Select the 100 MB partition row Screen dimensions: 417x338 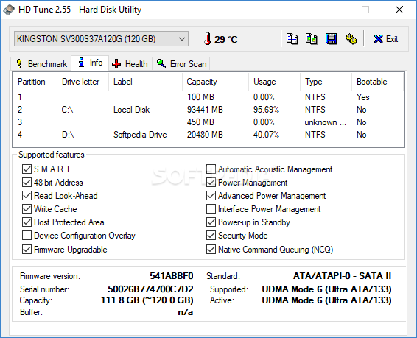coord(208,97)
